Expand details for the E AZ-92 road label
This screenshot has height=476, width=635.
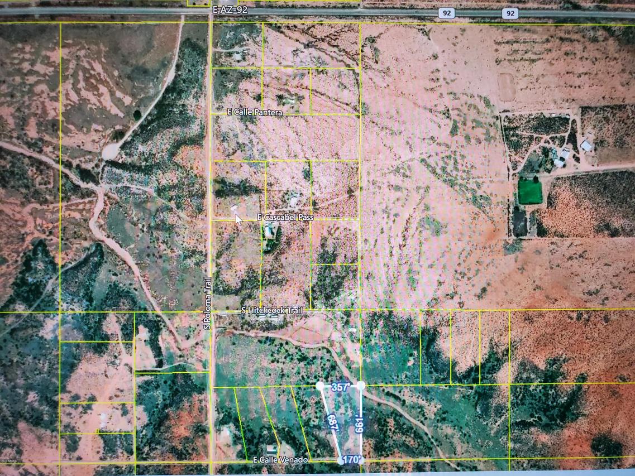[x=231, y=10]
